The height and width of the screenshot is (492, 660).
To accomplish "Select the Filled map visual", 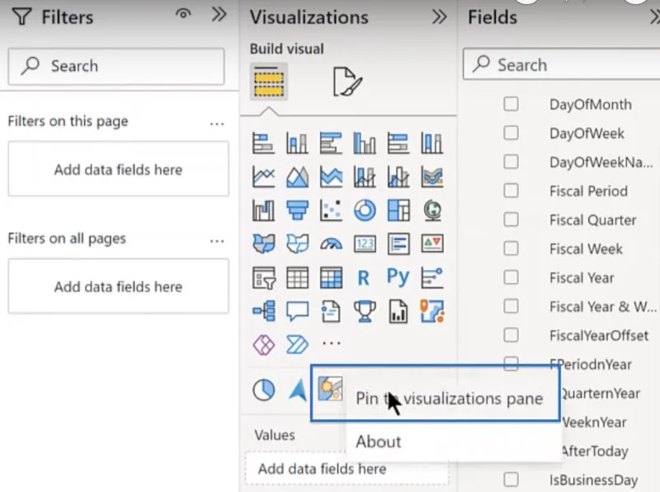I will (x=263, y=244).
